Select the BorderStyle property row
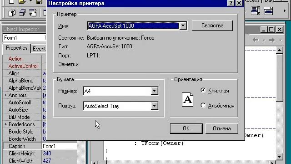 (x=24, y=132)
